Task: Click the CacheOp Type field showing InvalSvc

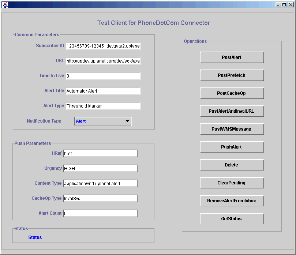Action: point(100,198)
